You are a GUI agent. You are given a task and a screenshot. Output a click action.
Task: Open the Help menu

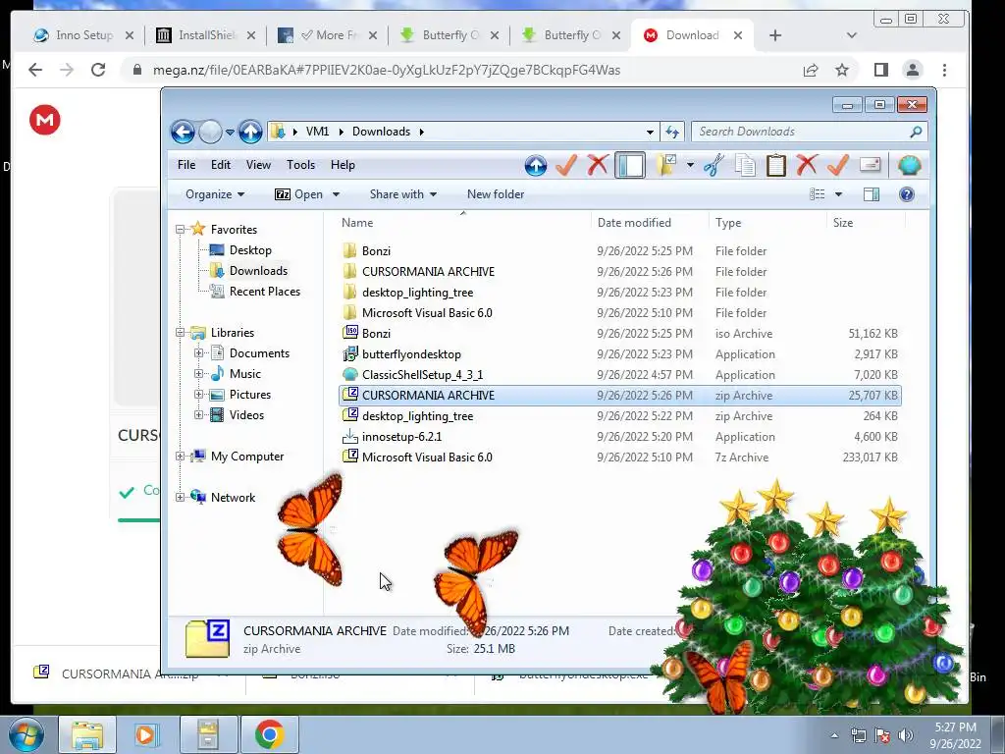coord(343,165)
